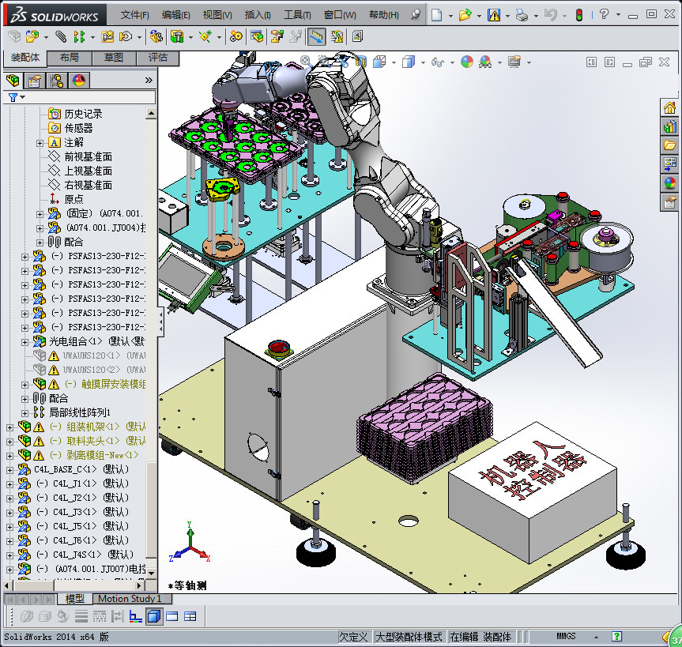Click the File Explorer folder in task pane
The width and height of the screenshot is (682, 647).
point(669,145)
